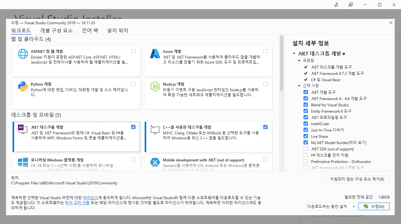
Task: Uncheck .NET 개발 도구 option
Action: tap(306, 92)
